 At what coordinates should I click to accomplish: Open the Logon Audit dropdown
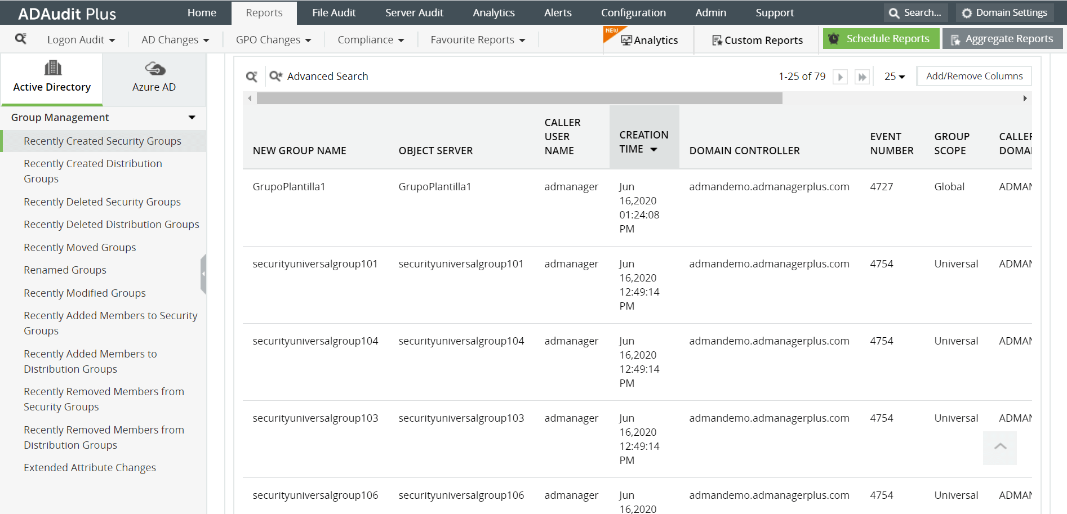click(x=81, y=40)
